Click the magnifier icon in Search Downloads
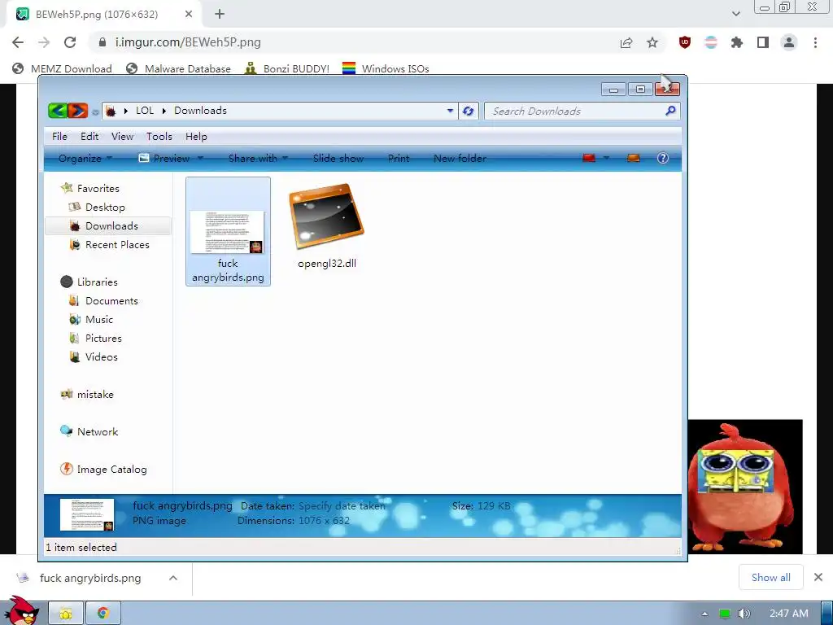 670,111
